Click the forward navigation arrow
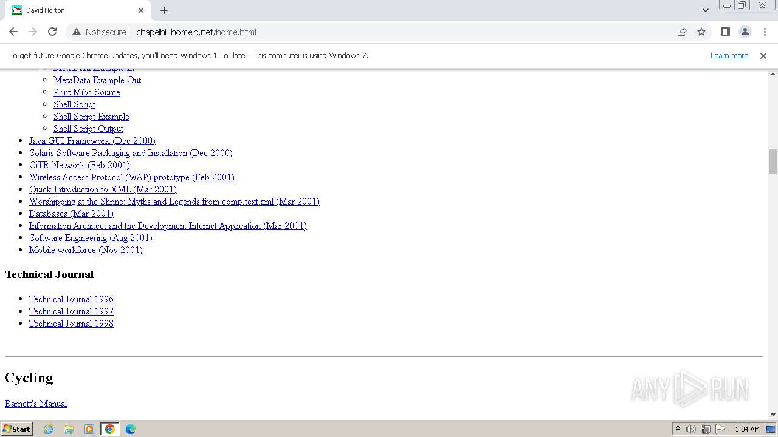Image resolution: width=778 pixels, height=437 pixels. pyautogui.click(x=33, y=32)
